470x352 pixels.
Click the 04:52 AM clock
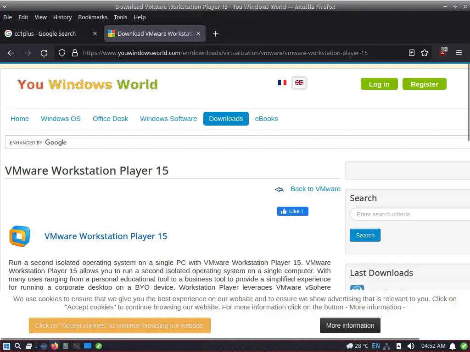click(x=433, y=346)
